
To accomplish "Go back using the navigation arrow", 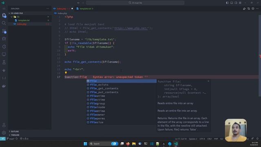I will coord(78,3).
